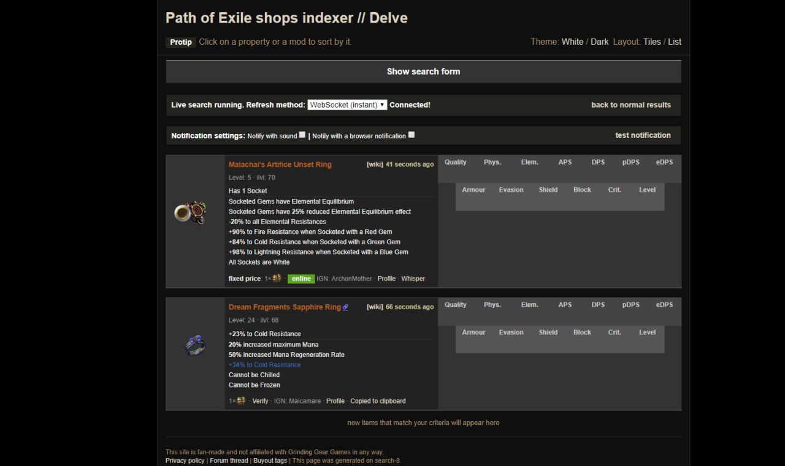Click 'Socketed Gems have Elemental Equilibrium' mod

pos(291,201)
